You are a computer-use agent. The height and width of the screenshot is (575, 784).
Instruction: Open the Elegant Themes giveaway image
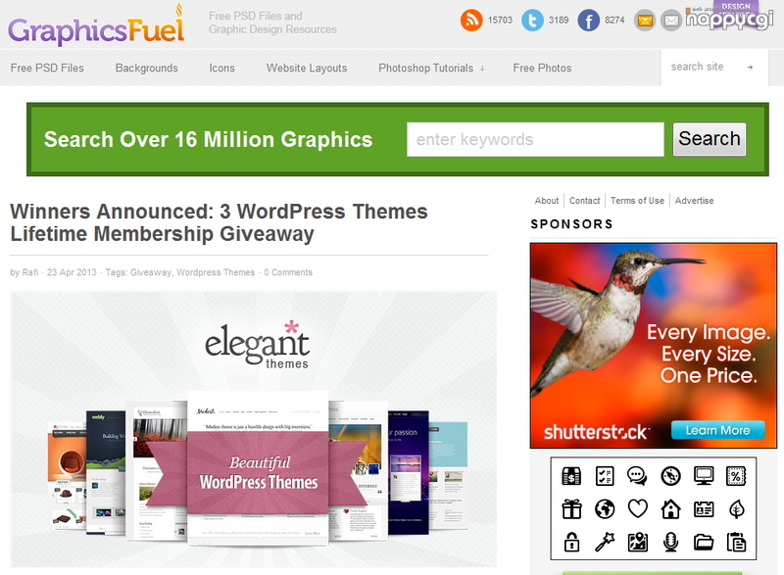(x=254, y=429)
